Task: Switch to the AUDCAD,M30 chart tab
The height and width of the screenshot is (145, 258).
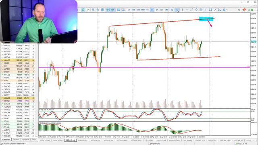Action: coord(122,141)
